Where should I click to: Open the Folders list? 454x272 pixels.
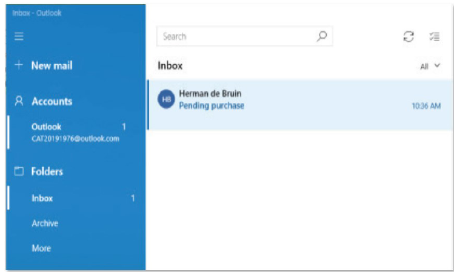[47, 171]
